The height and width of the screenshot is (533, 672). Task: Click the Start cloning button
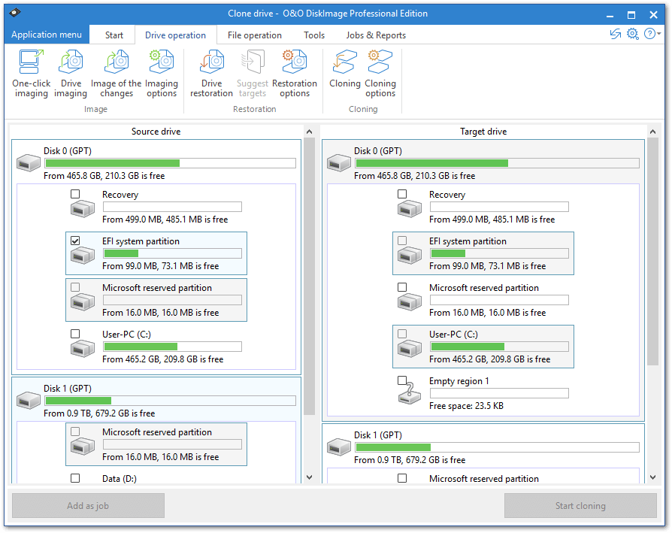tap(580, 506)
